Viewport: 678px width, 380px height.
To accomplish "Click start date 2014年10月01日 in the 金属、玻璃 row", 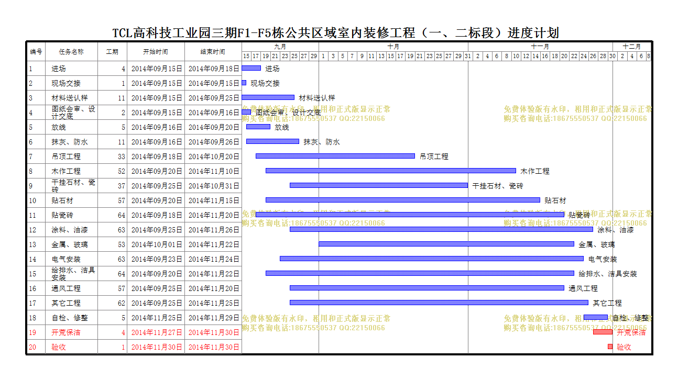I will point(156,244).
